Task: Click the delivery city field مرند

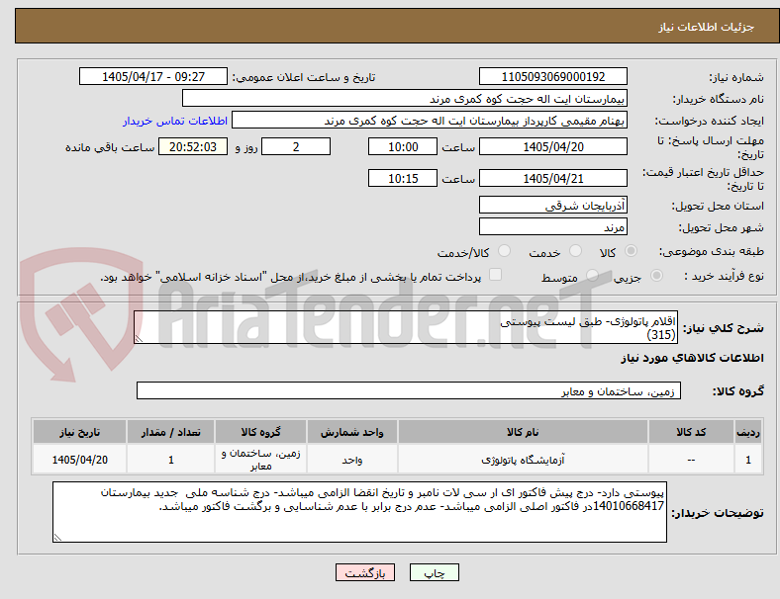Action: pos(553,227)
